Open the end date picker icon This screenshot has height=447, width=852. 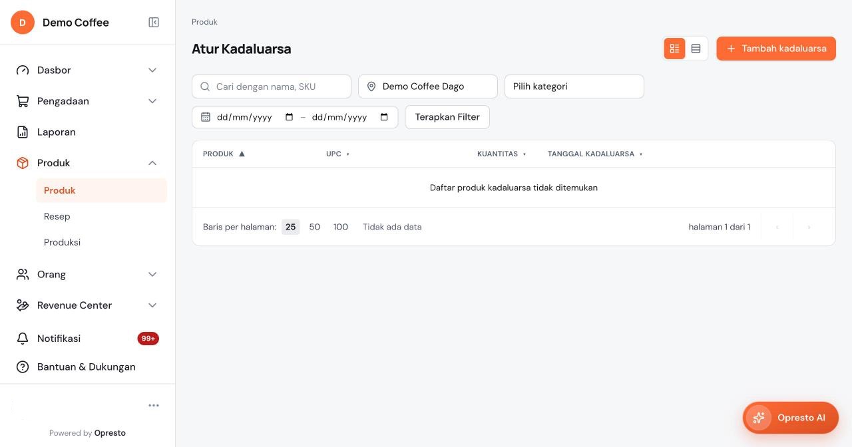coord(384,117)
